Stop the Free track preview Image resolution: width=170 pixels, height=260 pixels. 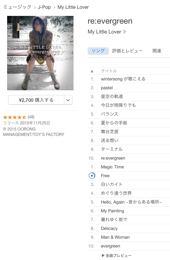coord(92,175)
